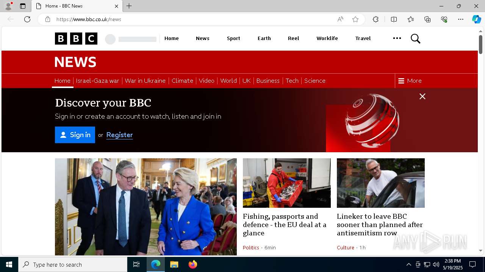Viewport: 485px width, 272px height.
Task: Open Sport in top navigation
Action: coord(233,38)
